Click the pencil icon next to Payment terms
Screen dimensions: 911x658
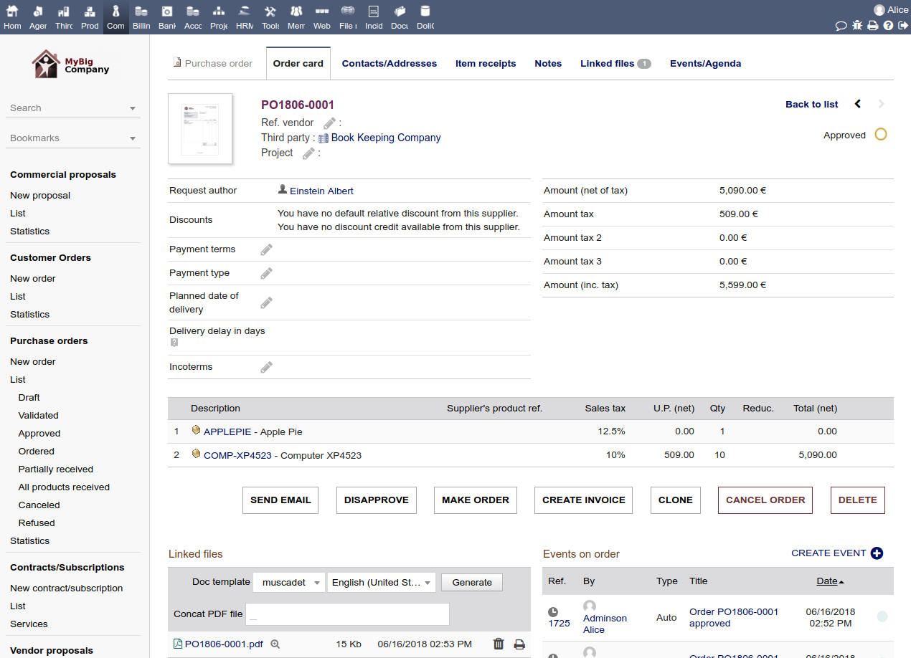(266, 249)
